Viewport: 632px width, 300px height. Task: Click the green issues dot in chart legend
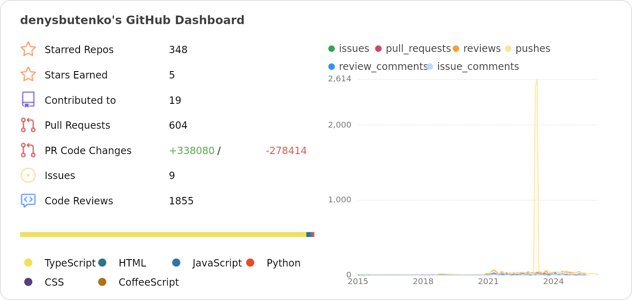click(x=332, y=48)
